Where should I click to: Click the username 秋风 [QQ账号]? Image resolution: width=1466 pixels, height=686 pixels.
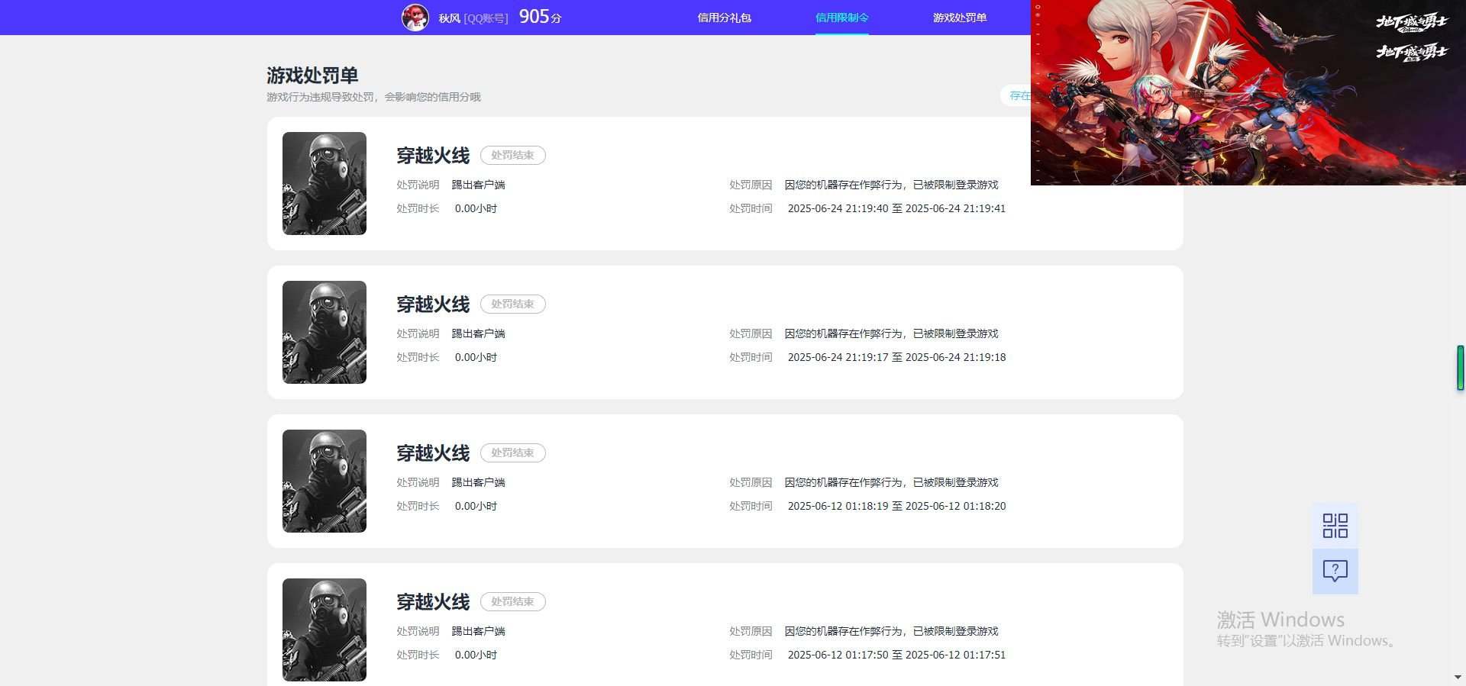coord(473,18)
